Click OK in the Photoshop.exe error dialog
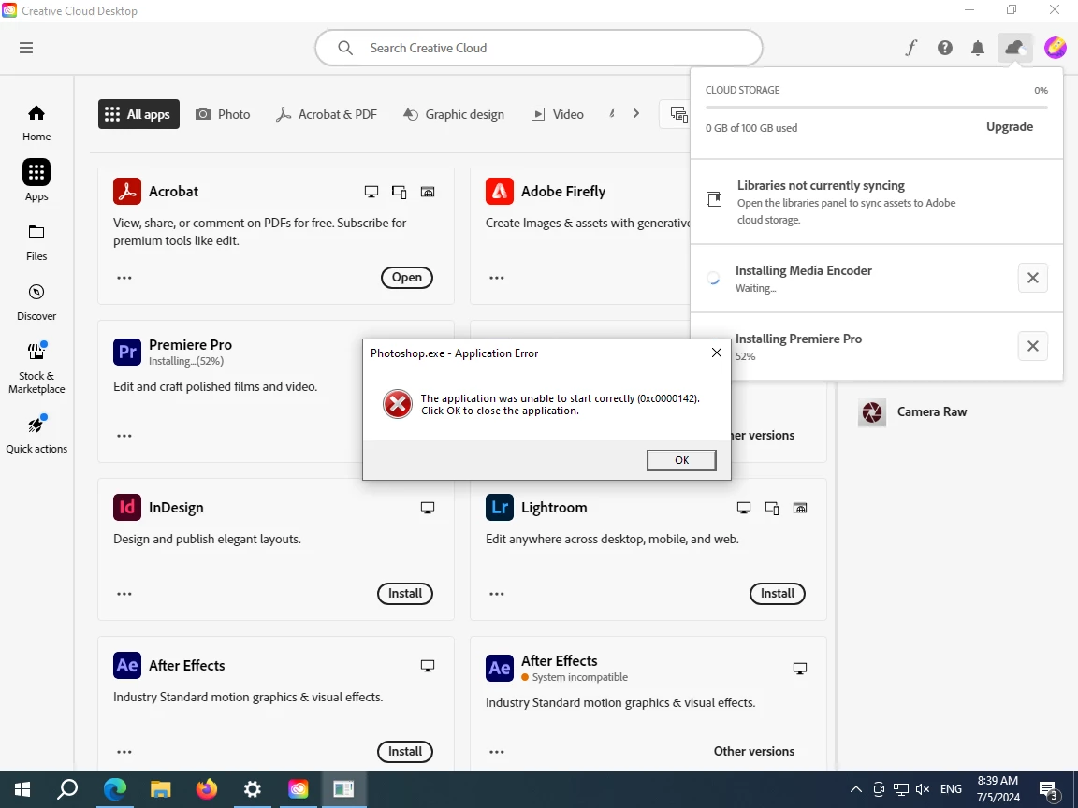Viewport: 1078px width, 808px height. pyautogui.click(x=681, y=460)
